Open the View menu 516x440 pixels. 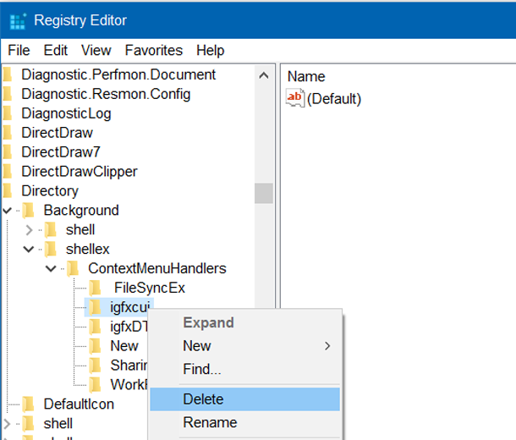pos(96,51)
